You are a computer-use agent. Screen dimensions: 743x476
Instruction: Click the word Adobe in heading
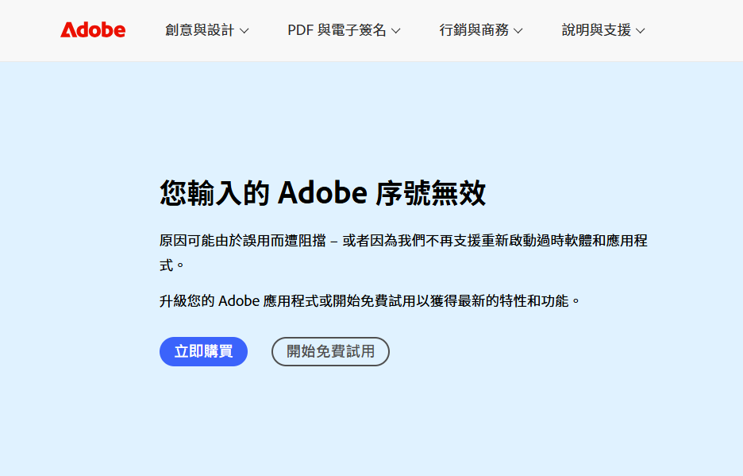click(322, 192)
